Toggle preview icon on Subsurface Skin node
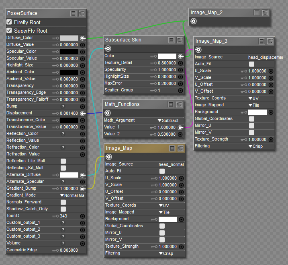This screenshot has height=265, width=288. click(180, 40)
